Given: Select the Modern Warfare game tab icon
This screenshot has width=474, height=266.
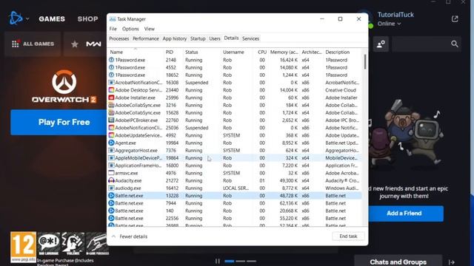Looking at the screenshot, I should [x=93, y=44].
